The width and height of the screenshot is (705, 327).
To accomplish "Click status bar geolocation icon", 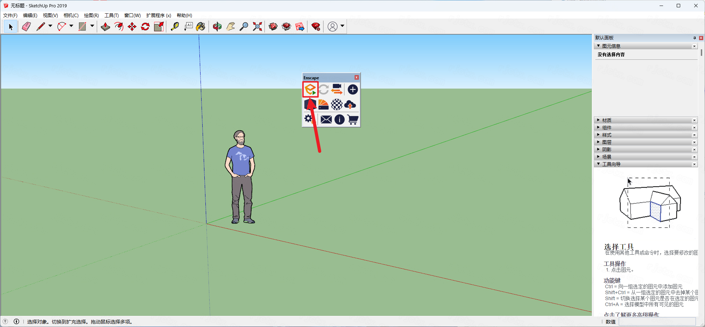I will tap(5, 321).
